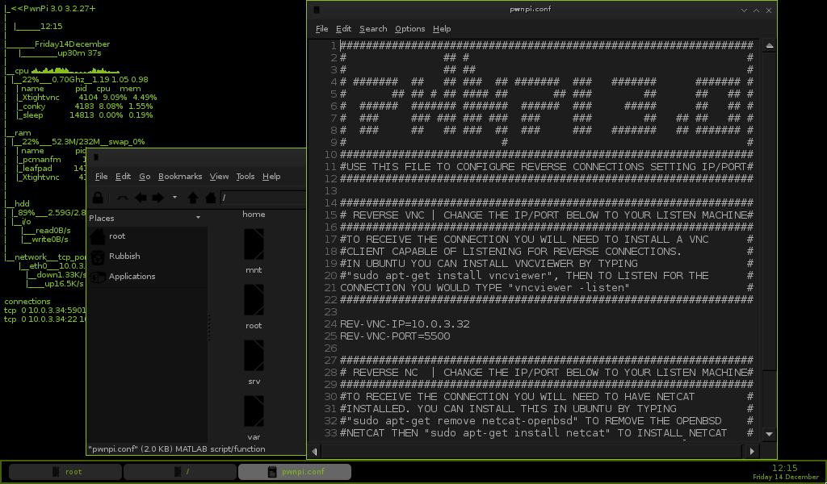Image resolution: width=827 pixels, height=484 pixels.
Task: Open the Search menu in the editor
Action: click(372, 28)
